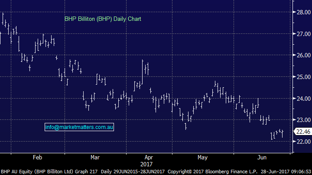312x175 pixels.
Task: Click the 25.00 price axis label
Action: [x=304, y=77]
